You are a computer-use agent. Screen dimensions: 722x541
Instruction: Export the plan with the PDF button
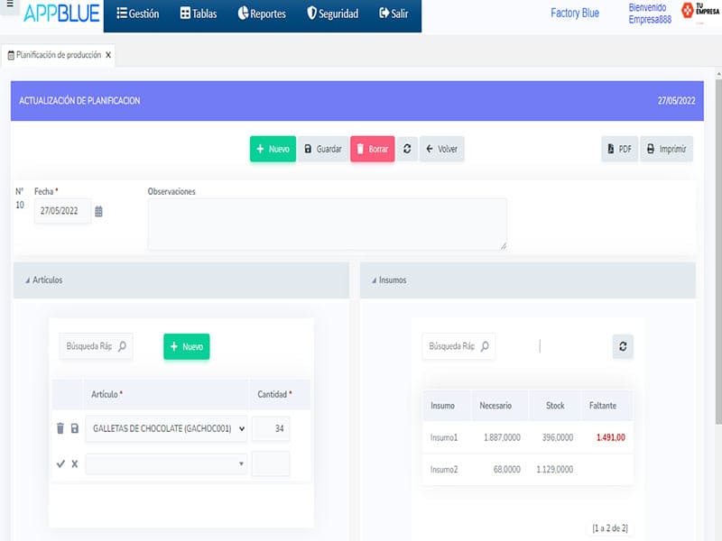[619, 149]
